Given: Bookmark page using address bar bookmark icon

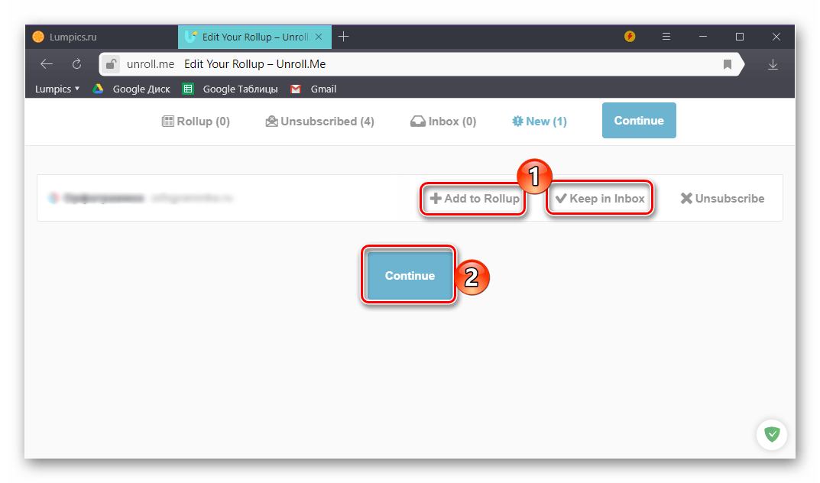Looking at the screenshot, I should pos(728,65).
